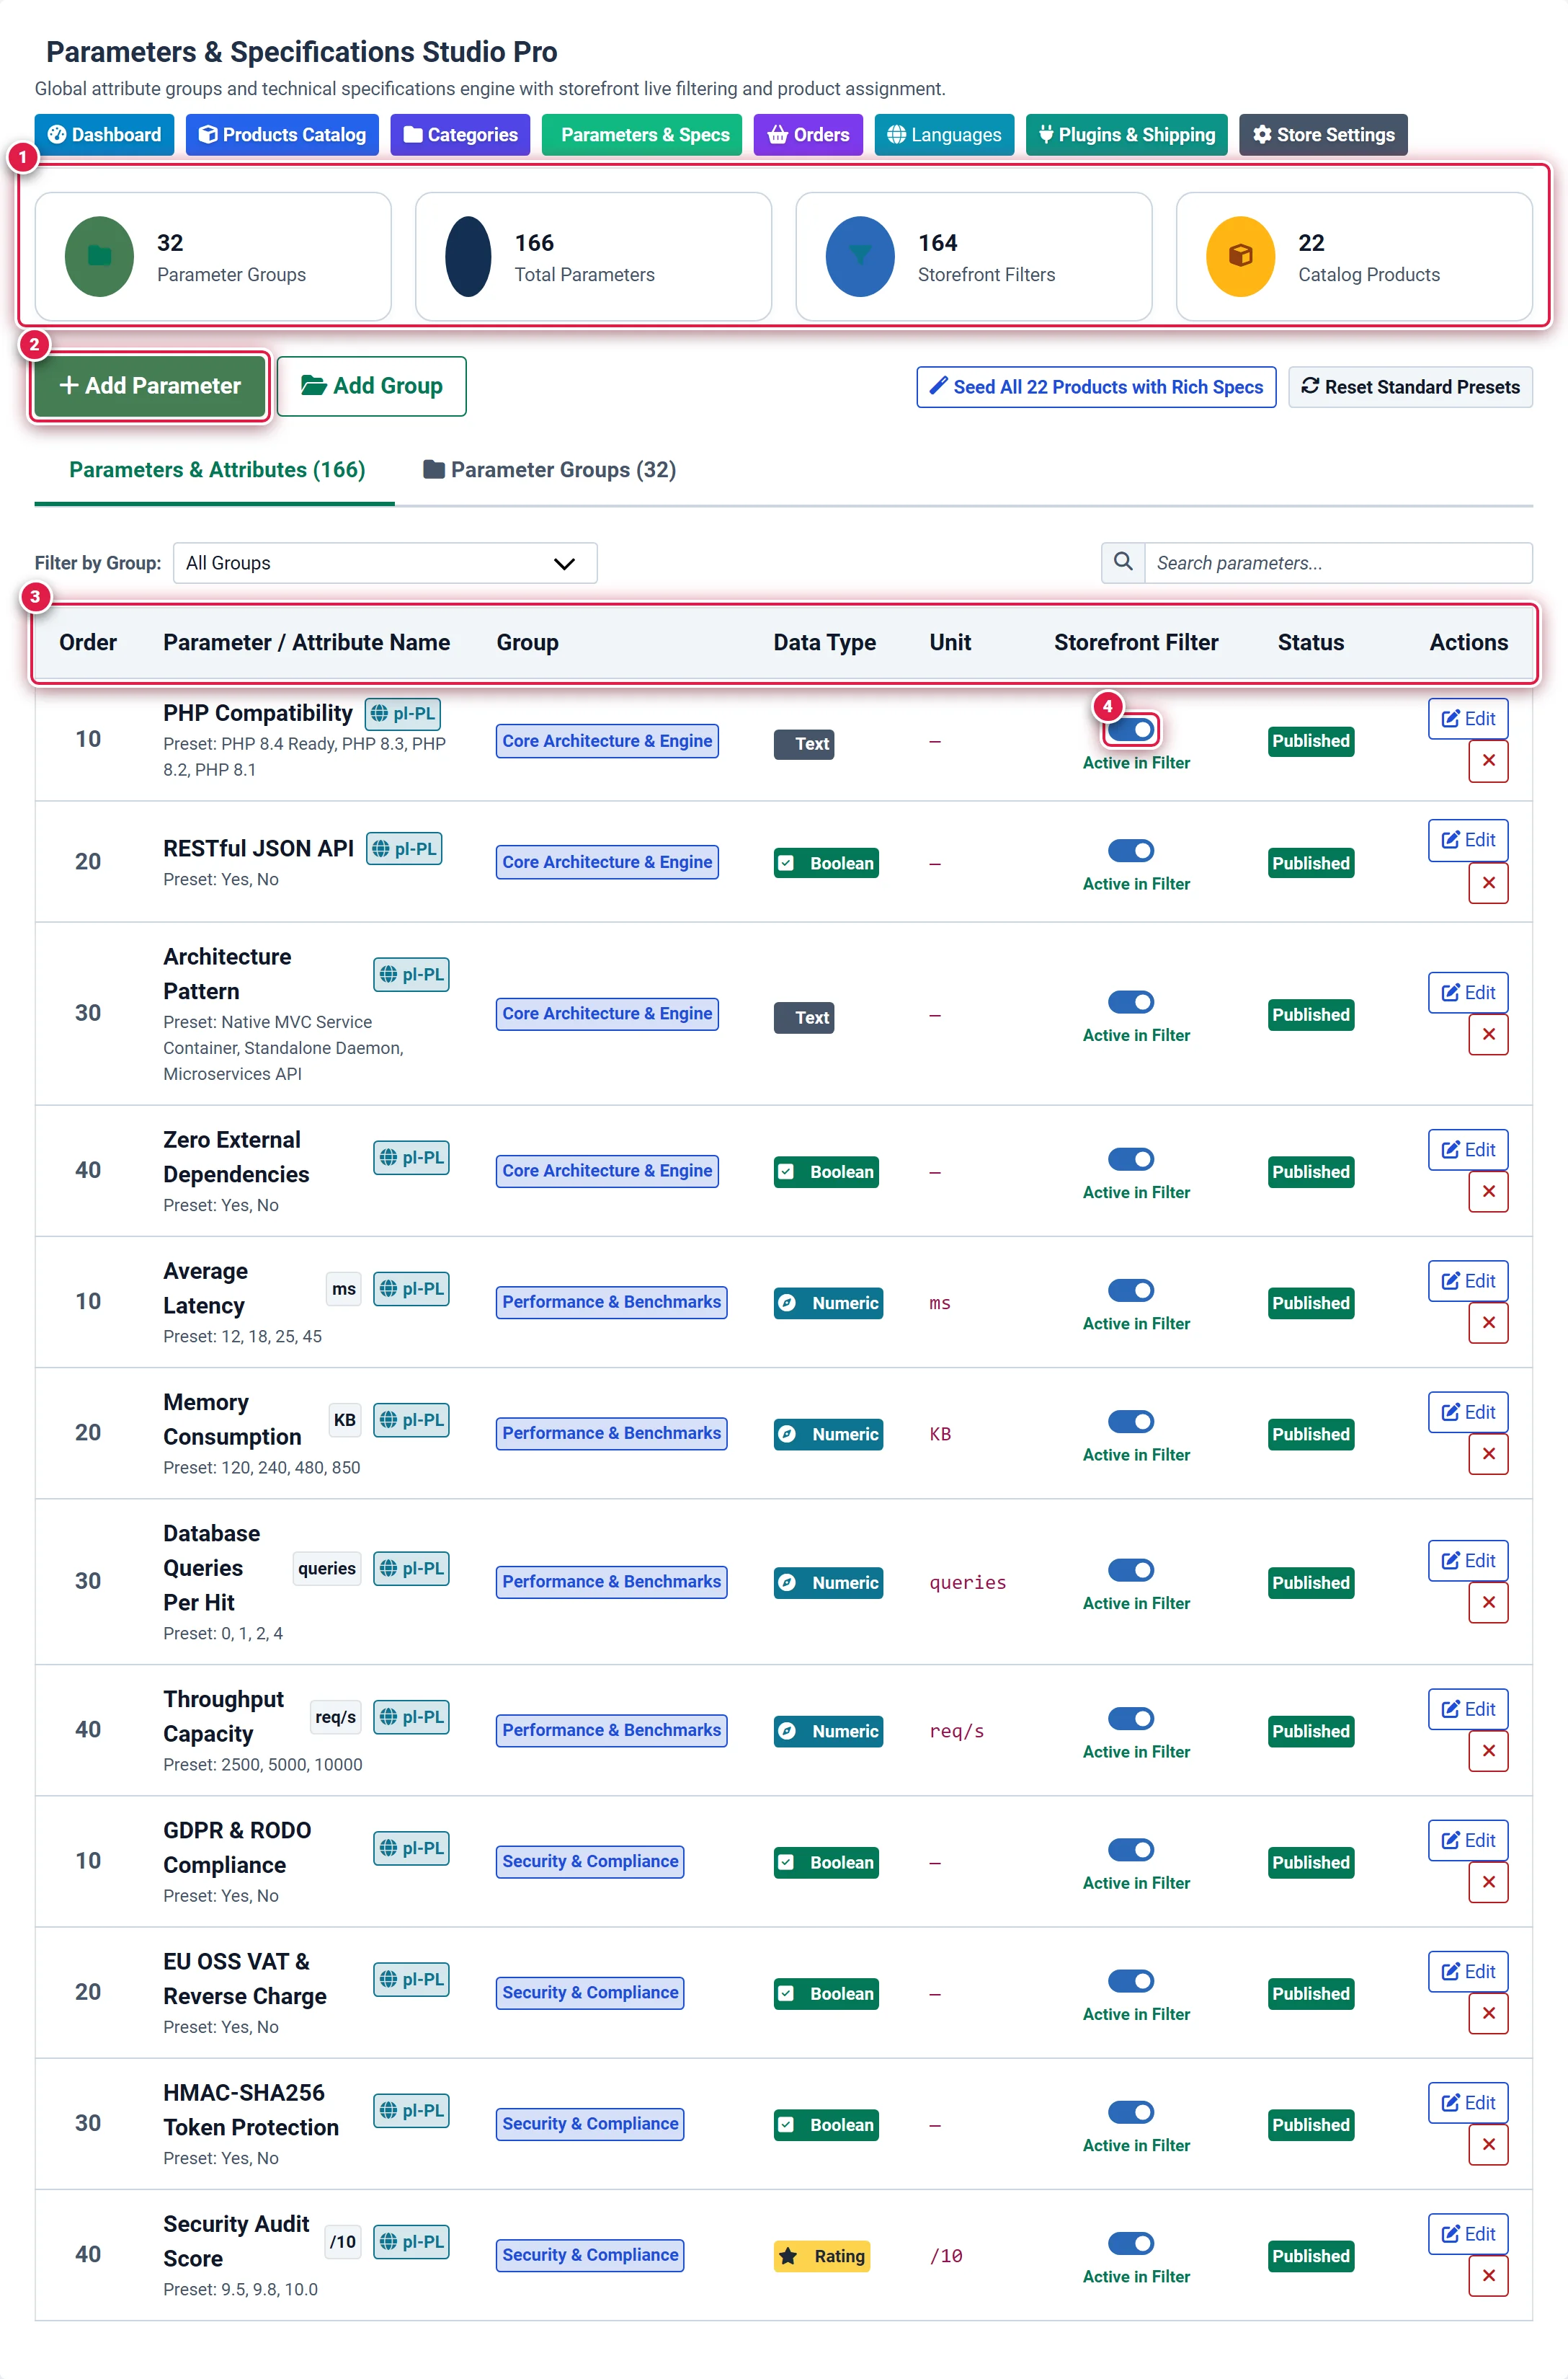Open the Languages section
The height and width of the screenshot is (2379, 1568).
pos(944,135)
